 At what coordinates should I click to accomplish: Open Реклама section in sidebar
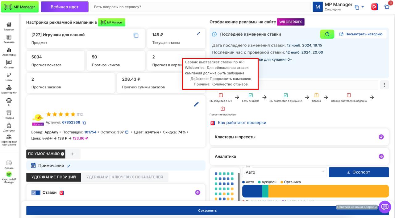coord(9,39)
